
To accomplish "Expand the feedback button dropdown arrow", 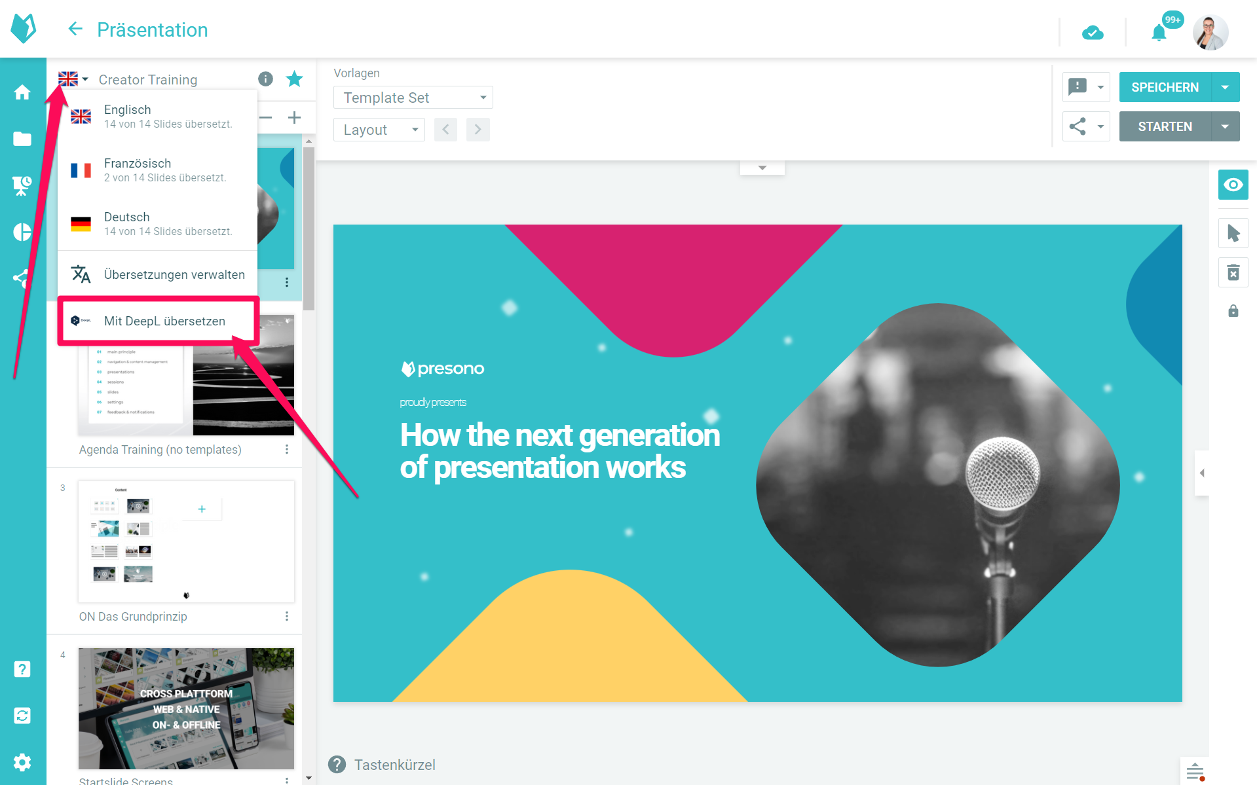I will click(1100, 87).
